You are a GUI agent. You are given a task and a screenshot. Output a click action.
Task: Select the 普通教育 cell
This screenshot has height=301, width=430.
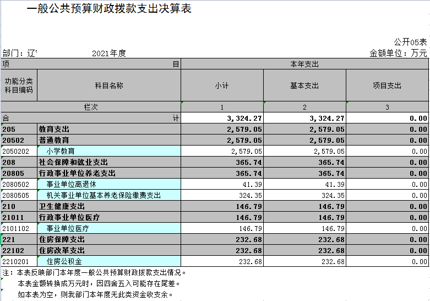[109, 140]
